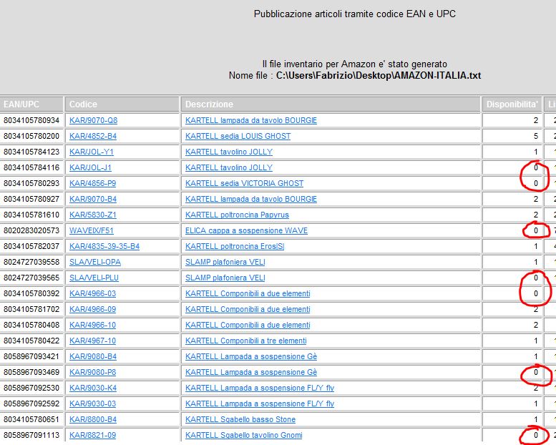Open ELICA cappa a sospensione WAVE
This screenshot has height=445, width=556.
pyautogui.click(x=246, y=230)
